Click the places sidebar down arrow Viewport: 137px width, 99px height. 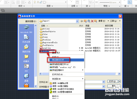coord(36,86)
